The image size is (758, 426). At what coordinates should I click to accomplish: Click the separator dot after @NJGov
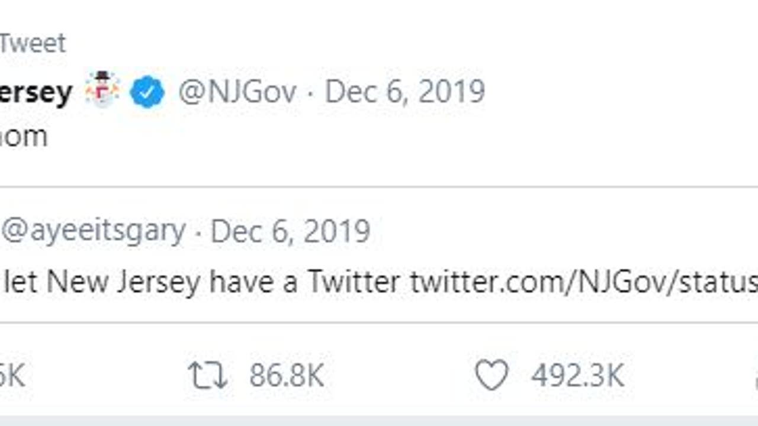pyautogui.click(x=310, y=93)
